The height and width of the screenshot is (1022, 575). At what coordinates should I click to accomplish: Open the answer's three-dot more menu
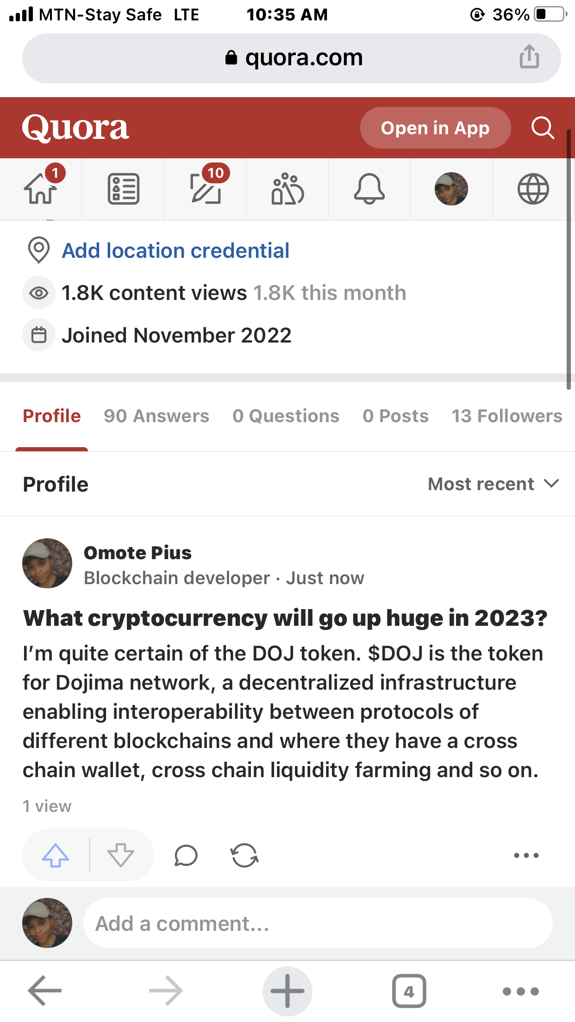pyautogui.click(x=526, y=855)
